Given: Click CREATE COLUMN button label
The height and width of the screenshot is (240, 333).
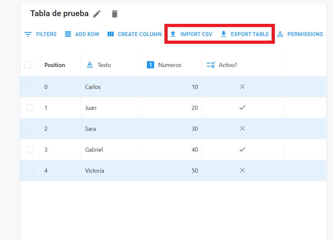Looking at the screenshot, I should click(140, 34).
